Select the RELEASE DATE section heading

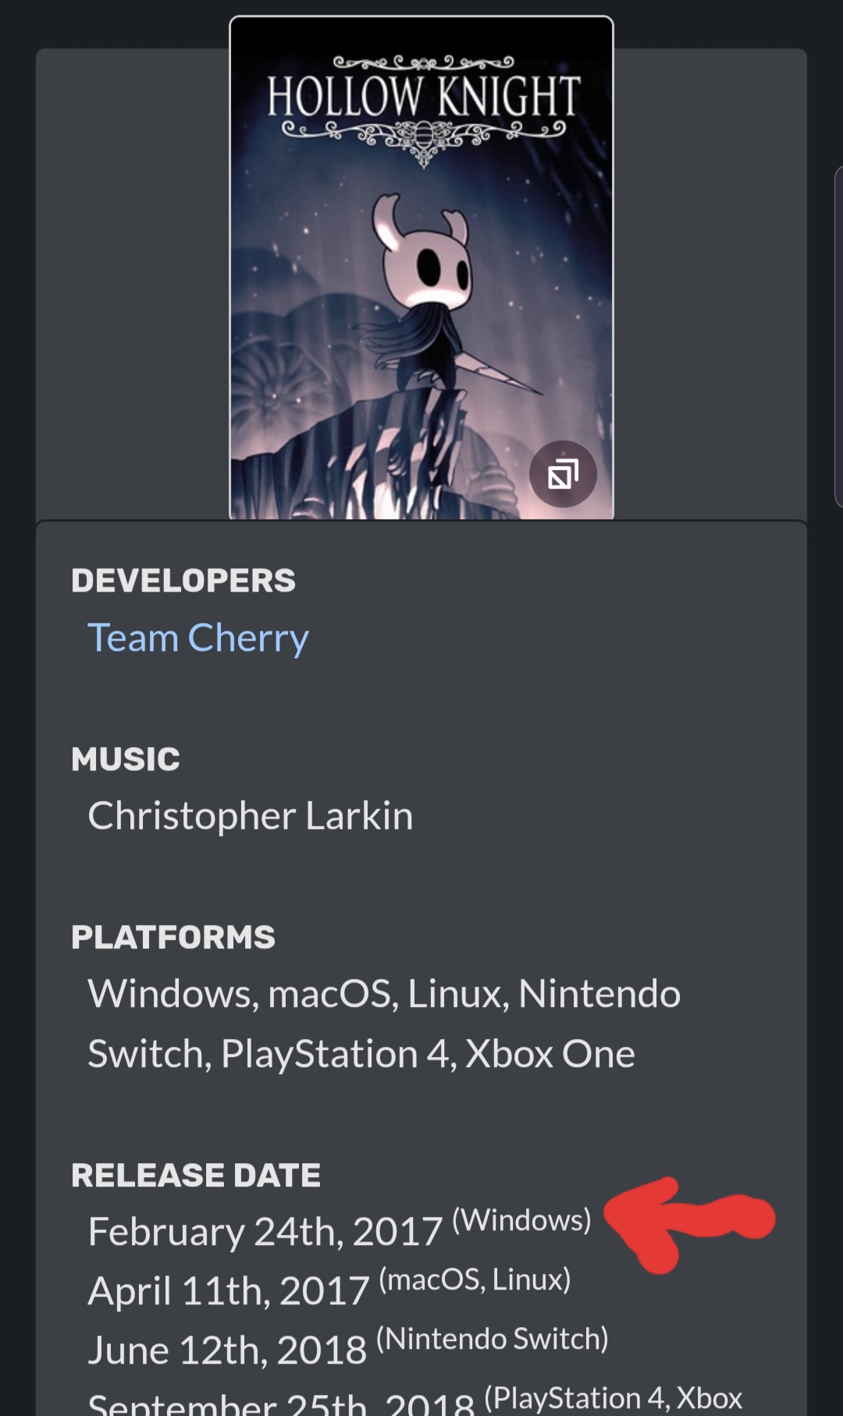coord(196,1176)
